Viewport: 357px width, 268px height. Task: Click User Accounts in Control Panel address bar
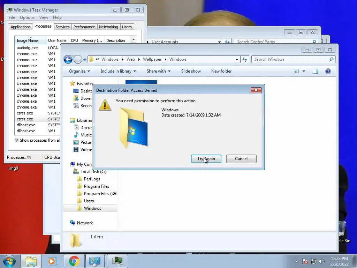tap(165, 42)
